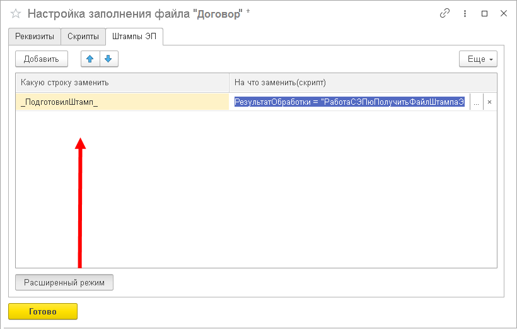This screenshot has height=329, width=517.
Task: Click the get link chain icon
Action: pos(445,13)
